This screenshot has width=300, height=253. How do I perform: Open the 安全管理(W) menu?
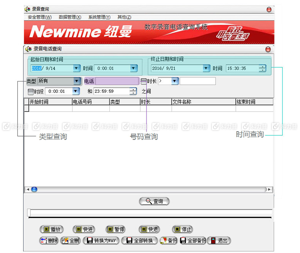click(x=39, y=17)
